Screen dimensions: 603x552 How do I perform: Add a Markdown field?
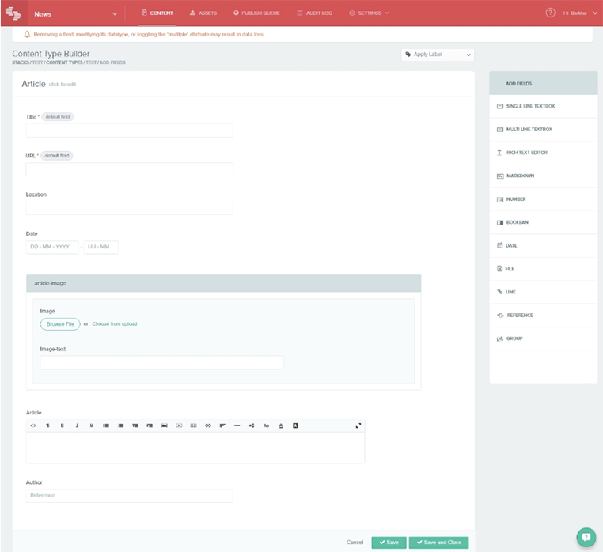544,176
